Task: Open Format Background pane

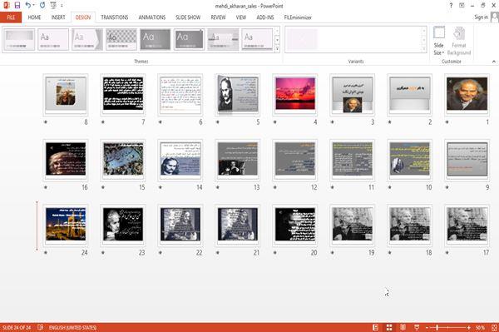Action: (x=459, y=42)
